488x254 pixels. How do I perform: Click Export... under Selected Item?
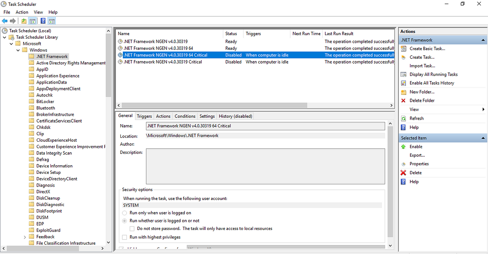pos(417,155)
